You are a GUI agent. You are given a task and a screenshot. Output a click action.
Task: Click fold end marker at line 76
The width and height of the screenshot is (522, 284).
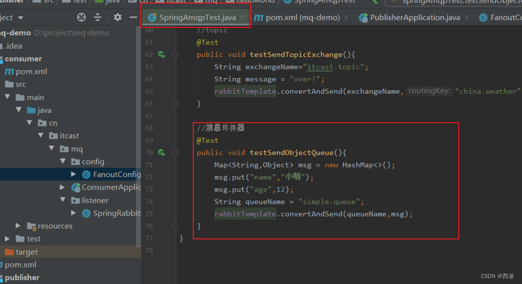pyautogui.click(x=176, y=226)
